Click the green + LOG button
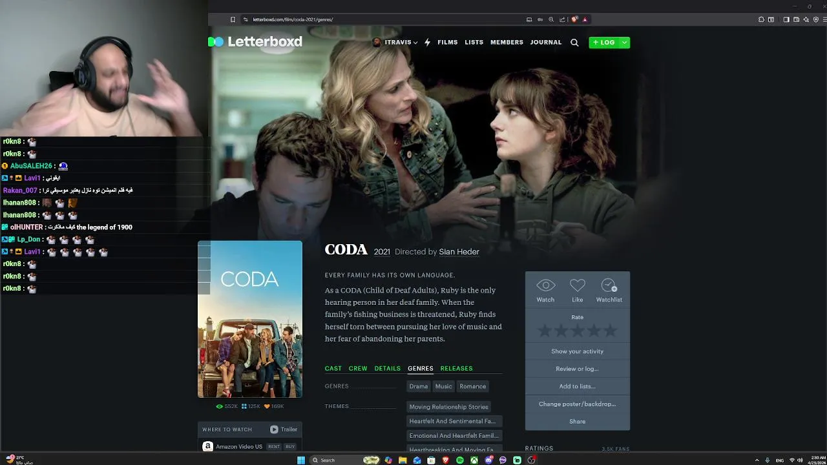 [604, 43]
